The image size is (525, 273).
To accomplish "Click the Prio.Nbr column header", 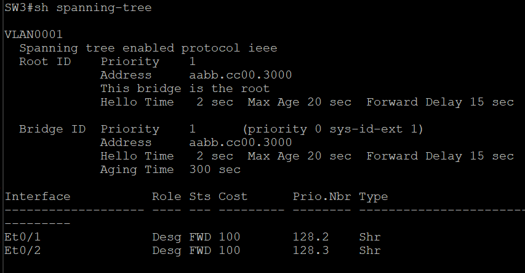I will click(322, 196).
